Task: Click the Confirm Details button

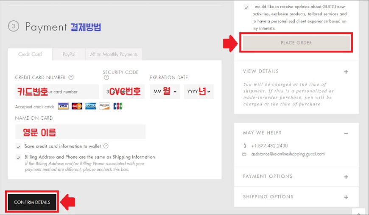Action: pos(32,202)
